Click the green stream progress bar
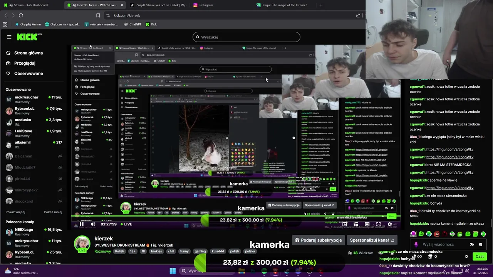The image size is (493, 277). (x=235, y=216)
